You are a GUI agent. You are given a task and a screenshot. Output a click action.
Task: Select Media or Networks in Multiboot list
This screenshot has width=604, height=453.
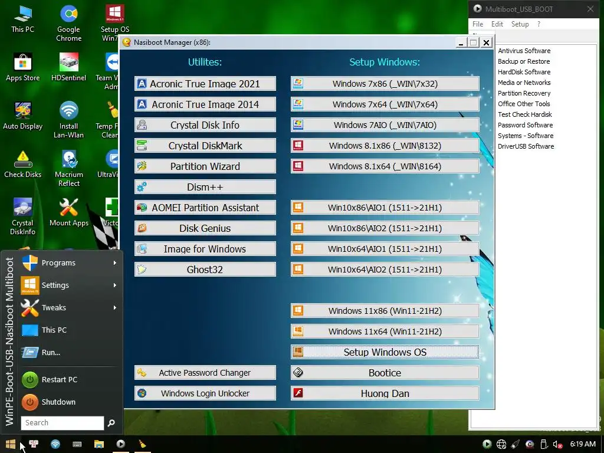coord(524,83)
